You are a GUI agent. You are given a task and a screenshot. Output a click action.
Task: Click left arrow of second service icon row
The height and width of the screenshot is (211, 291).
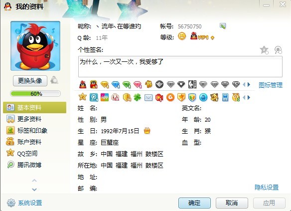[x=244, y=97]
